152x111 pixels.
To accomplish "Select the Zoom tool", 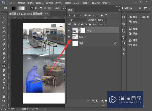I will coord(4,101).
